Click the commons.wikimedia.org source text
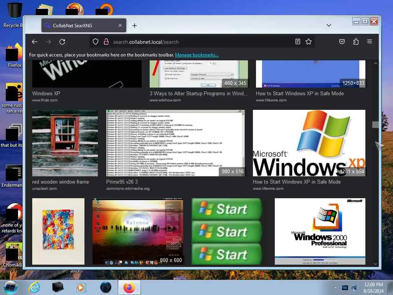Viewport: 393px width, 295px height. tap(128, 188)
